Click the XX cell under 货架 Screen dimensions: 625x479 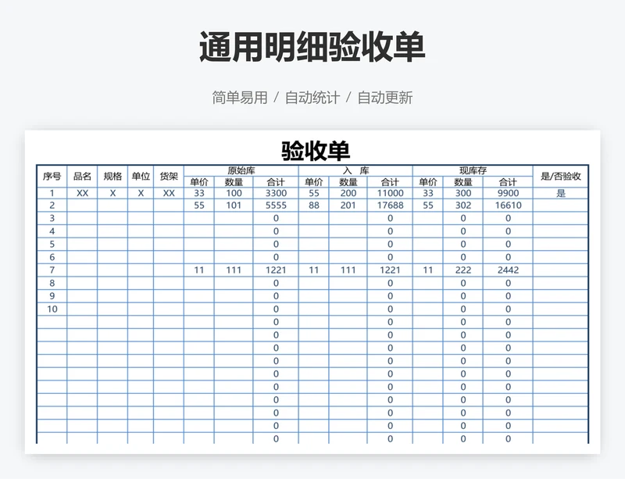169,194
